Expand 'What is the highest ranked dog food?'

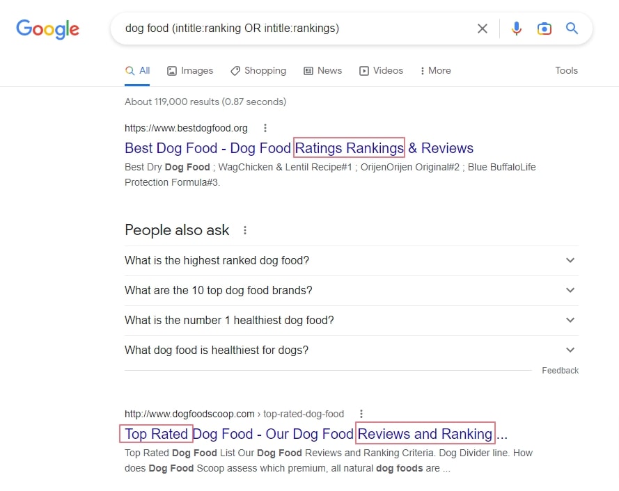tap(352, 261)
